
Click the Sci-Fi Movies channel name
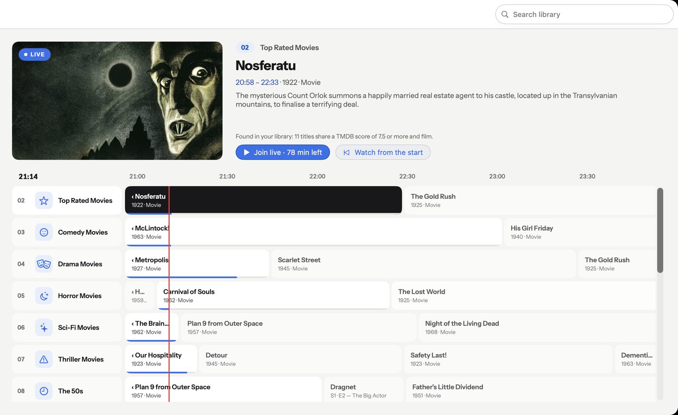(x=78, y=327)
